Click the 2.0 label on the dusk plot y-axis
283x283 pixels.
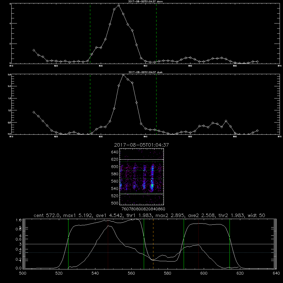(9, 86)
